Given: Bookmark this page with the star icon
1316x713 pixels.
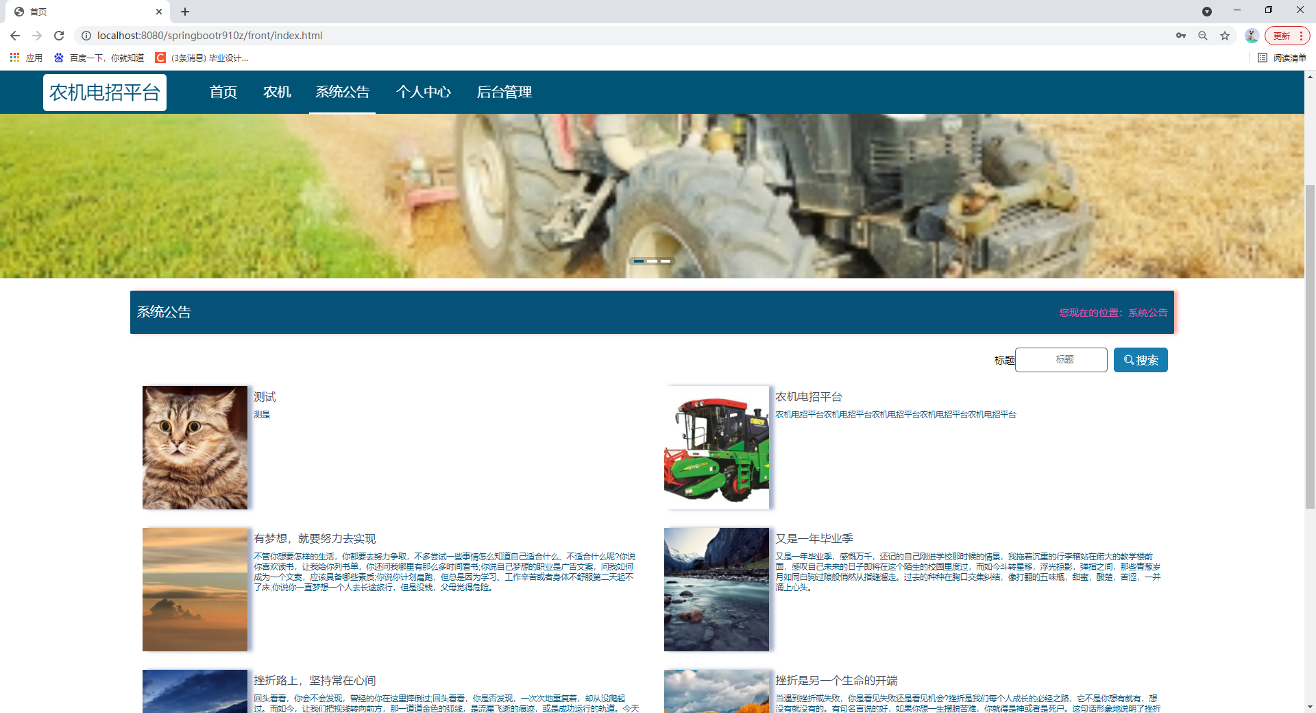Looking at the screenshot, I should (x=1225, y=36).
